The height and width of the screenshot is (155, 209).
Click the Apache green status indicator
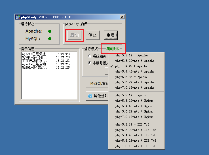[50, 31]
